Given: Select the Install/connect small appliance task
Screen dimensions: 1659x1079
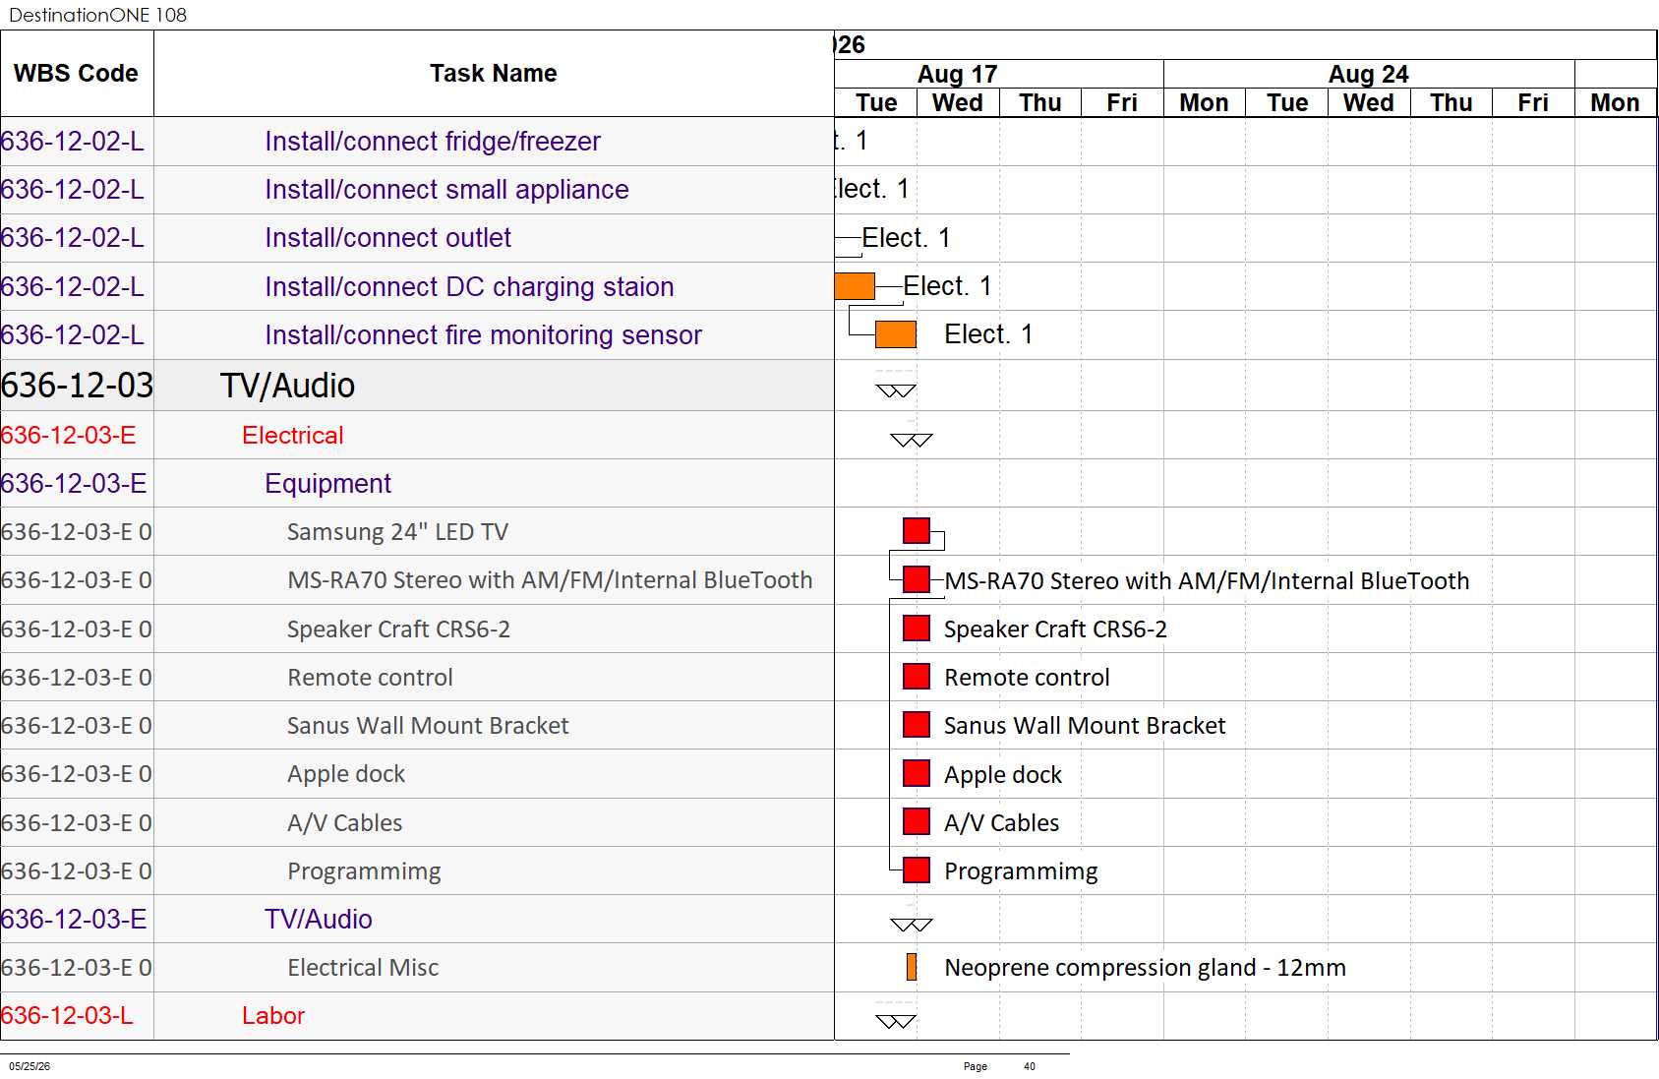Looking at the screenshot, I should [x=446, y=190].
